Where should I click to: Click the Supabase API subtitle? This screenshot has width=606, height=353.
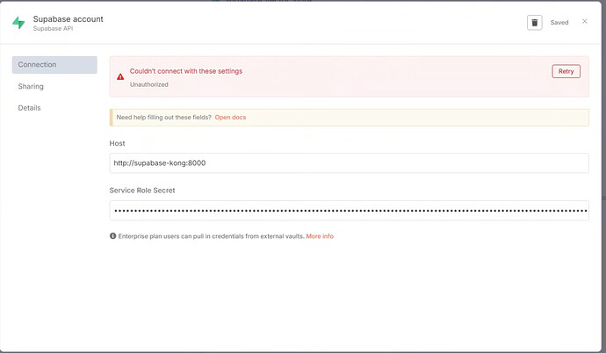[53, 29]
